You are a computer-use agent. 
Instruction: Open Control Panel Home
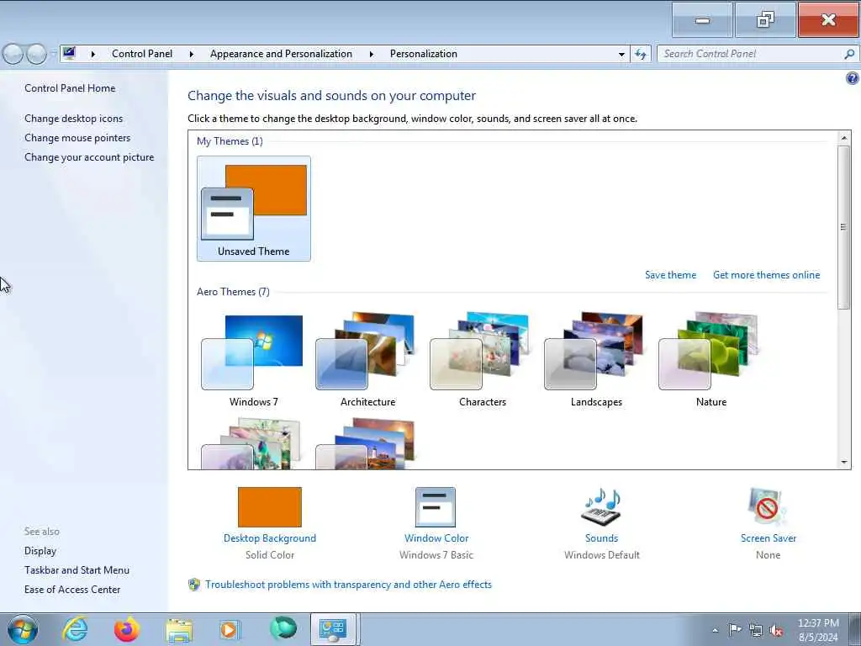(70, 87)
